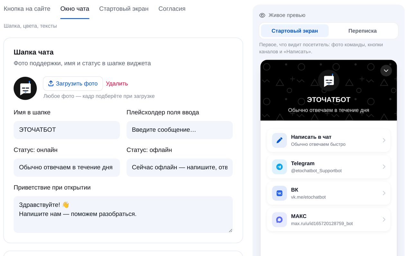Select the Окно чата tab
418x256 pixels.
[x=75, y=9]
